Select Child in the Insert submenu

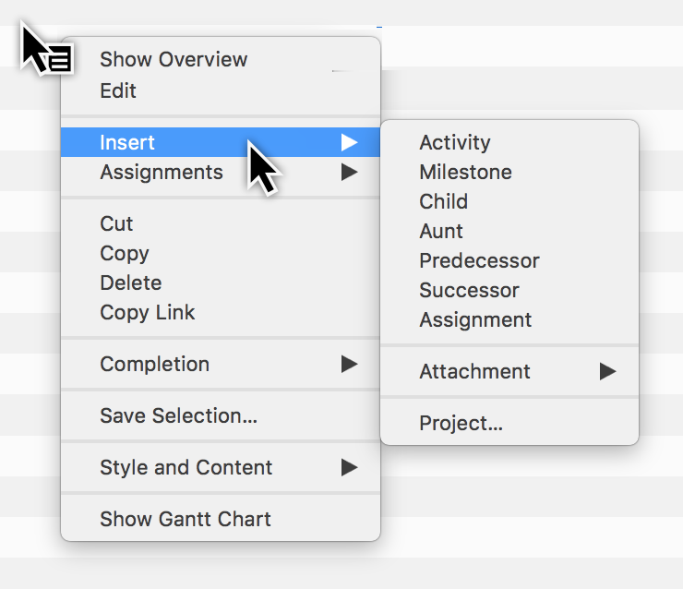coord(443,202)
